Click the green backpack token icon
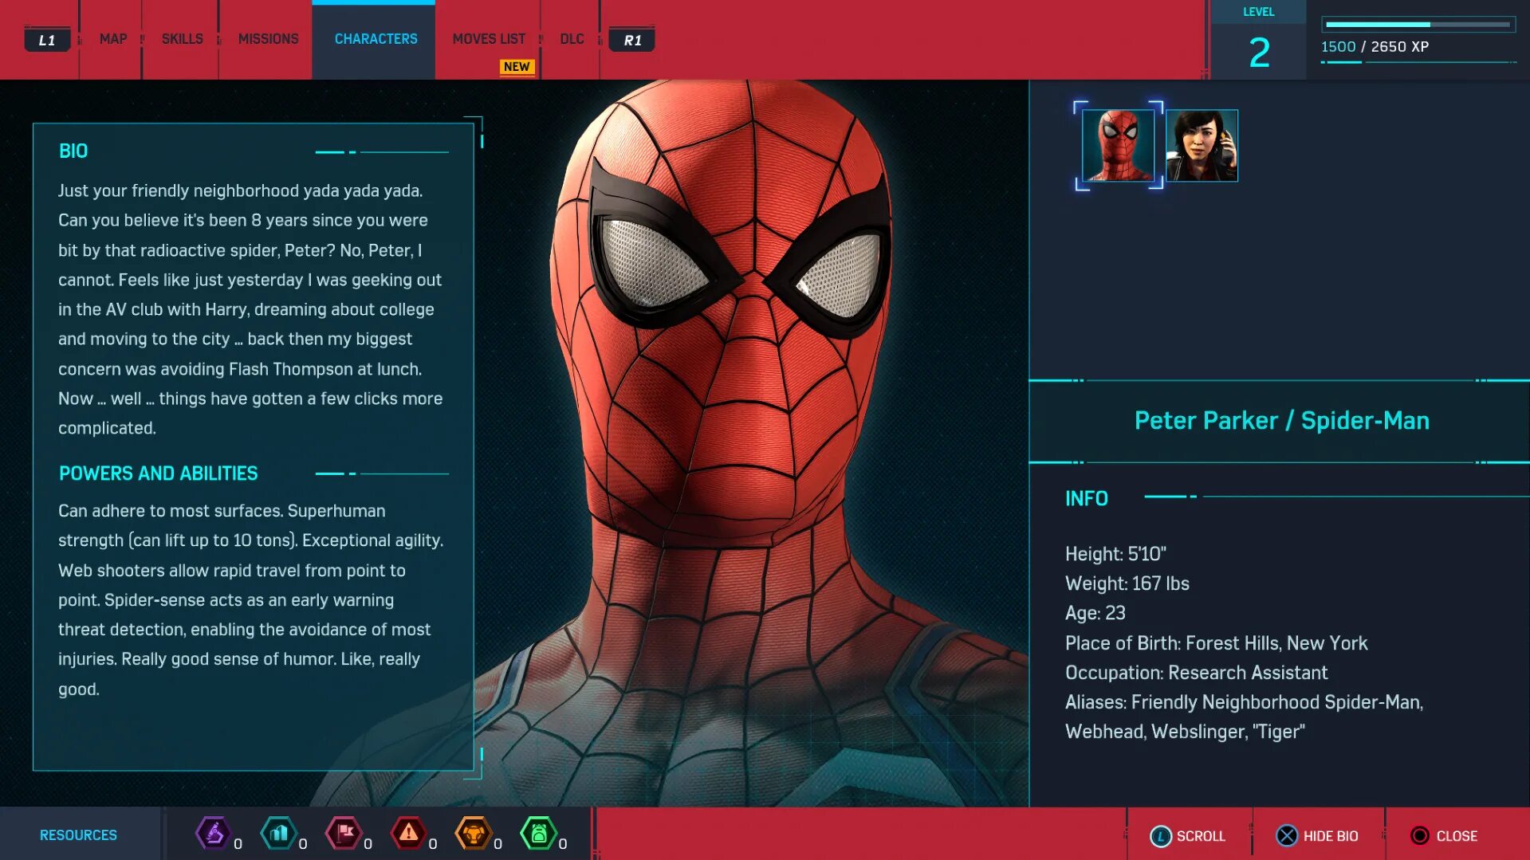The image size is (1530, 860). [538, 834]
